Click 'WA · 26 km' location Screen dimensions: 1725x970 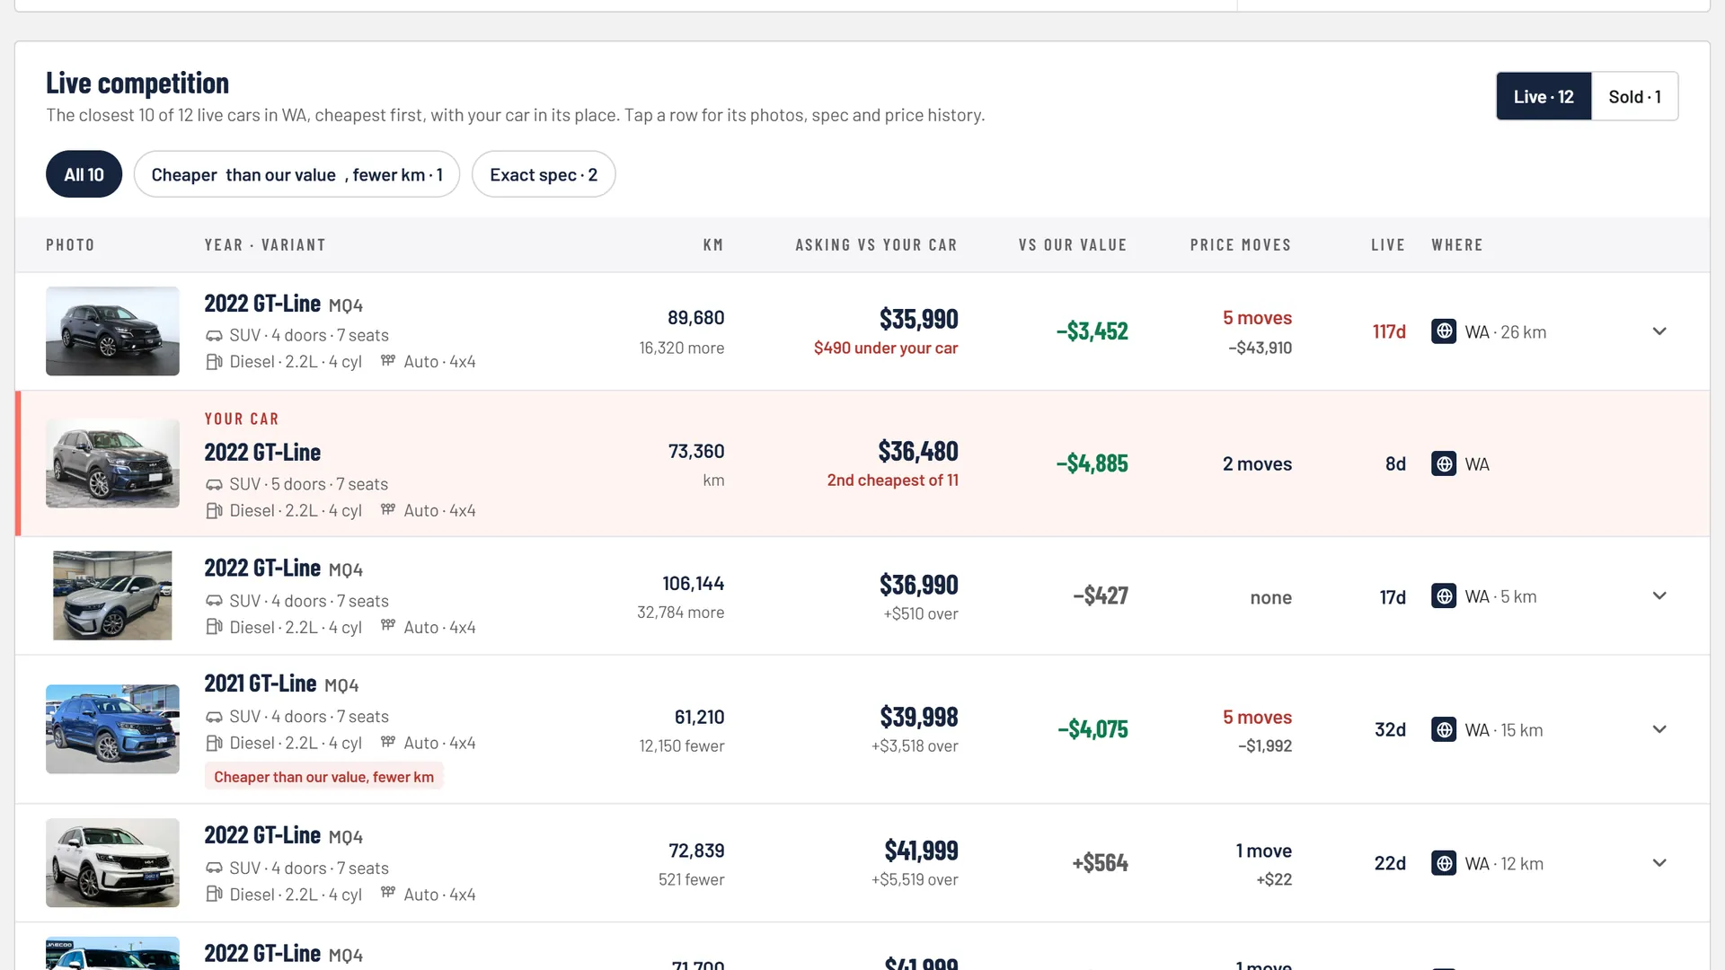(x=1505, y=332)
